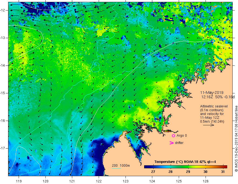Viewport: 238px width, 184px height.
Task: Click the 'and velocity for' text line
Action: click(212, 114)
